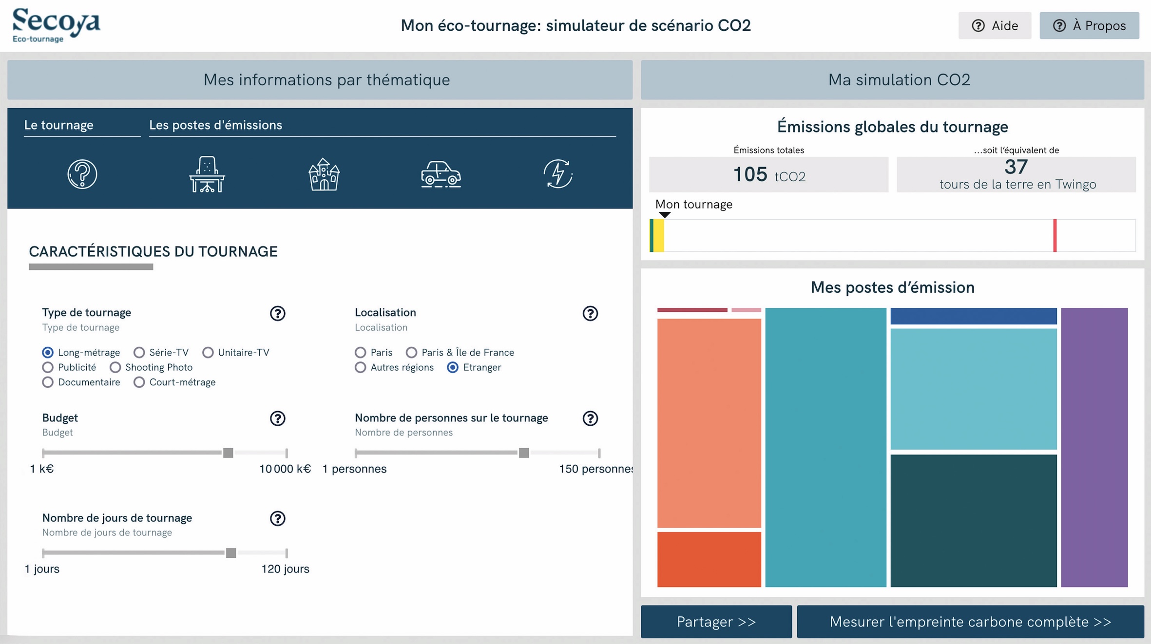Click help icon for Nombre de jours

277,518
